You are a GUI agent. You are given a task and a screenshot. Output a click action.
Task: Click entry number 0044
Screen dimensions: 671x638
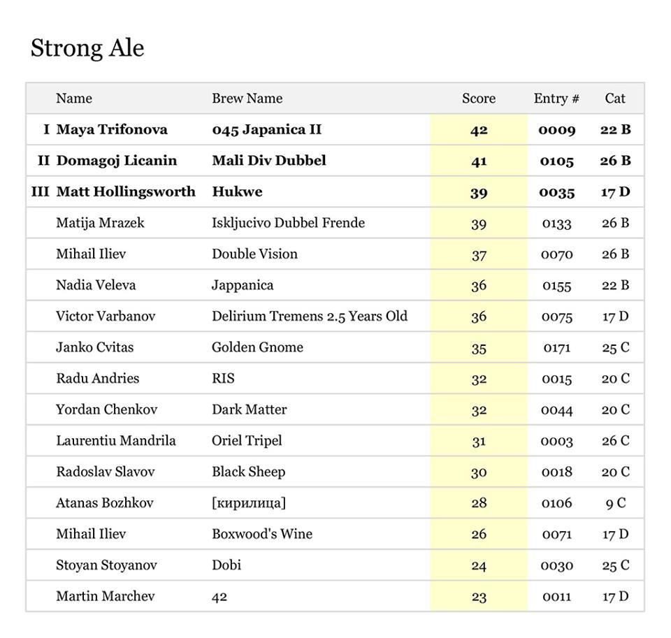click(x=557, y=410)
